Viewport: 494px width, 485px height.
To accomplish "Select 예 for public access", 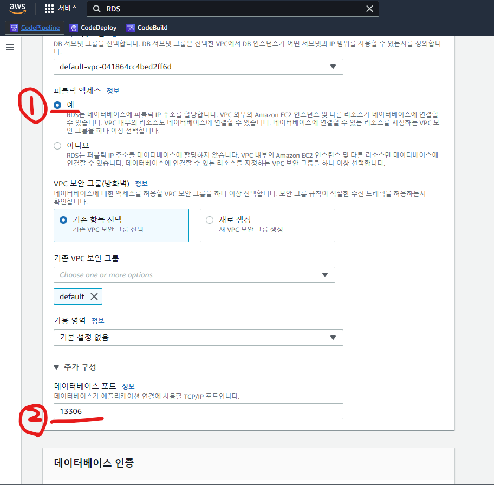I will click(x=57, y=105).
